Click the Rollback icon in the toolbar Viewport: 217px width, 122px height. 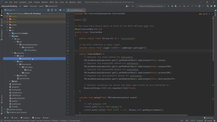point(203,6)
